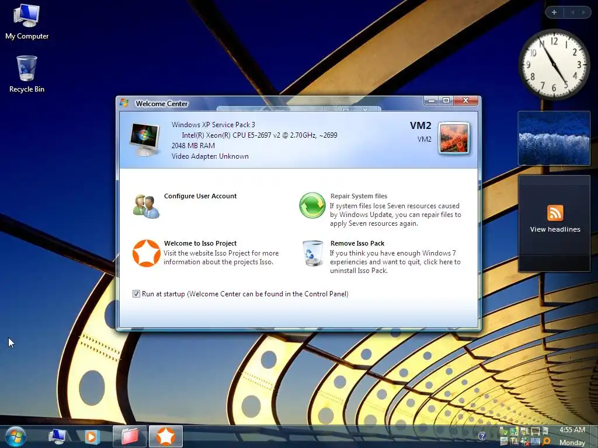Image resolution: width=598 pixels, height=448 pixels.
Task: Maximize the Welcome Center window
Action: click(446, 100)
